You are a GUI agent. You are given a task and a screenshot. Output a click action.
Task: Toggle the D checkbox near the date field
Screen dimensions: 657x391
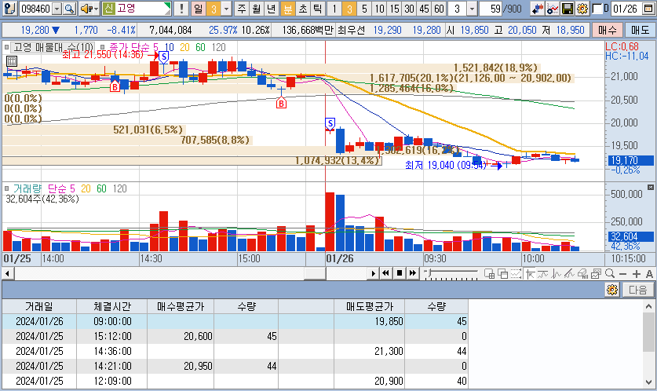(x=598, y=9)
